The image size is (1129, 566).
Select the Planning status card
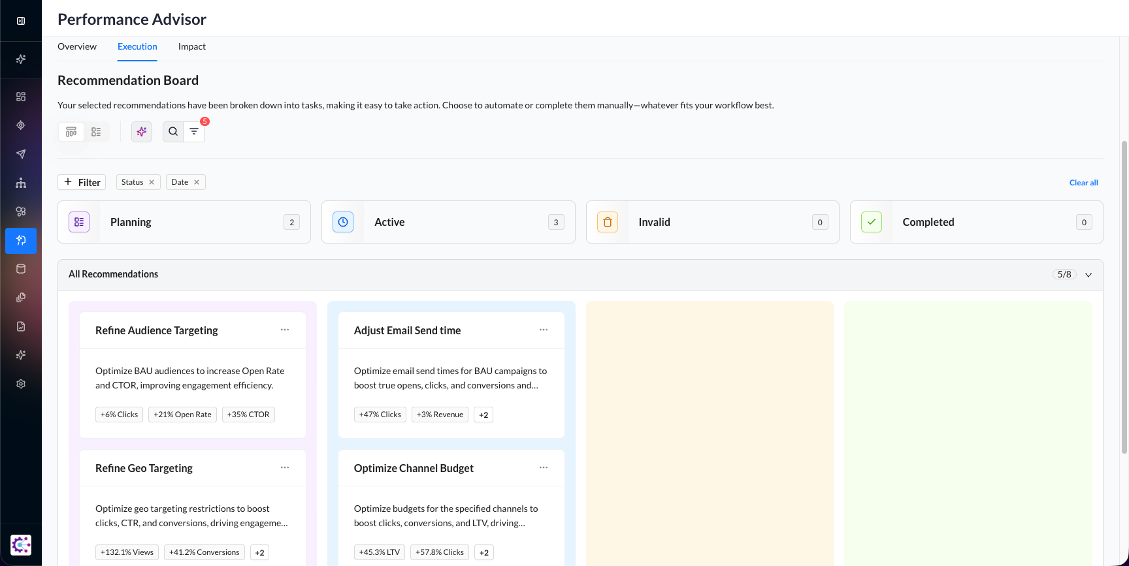click(x=184, y=222)
